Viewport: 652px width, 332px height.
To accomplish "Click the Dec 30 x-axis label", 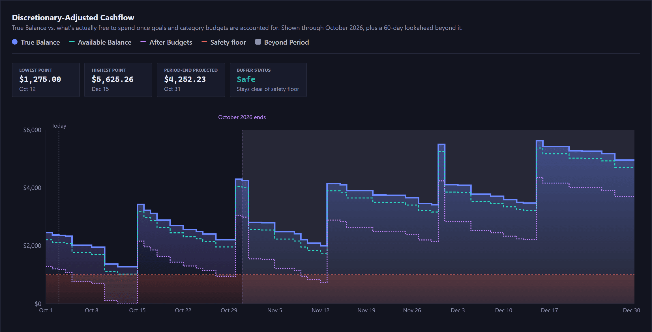I will coord(632,310).
